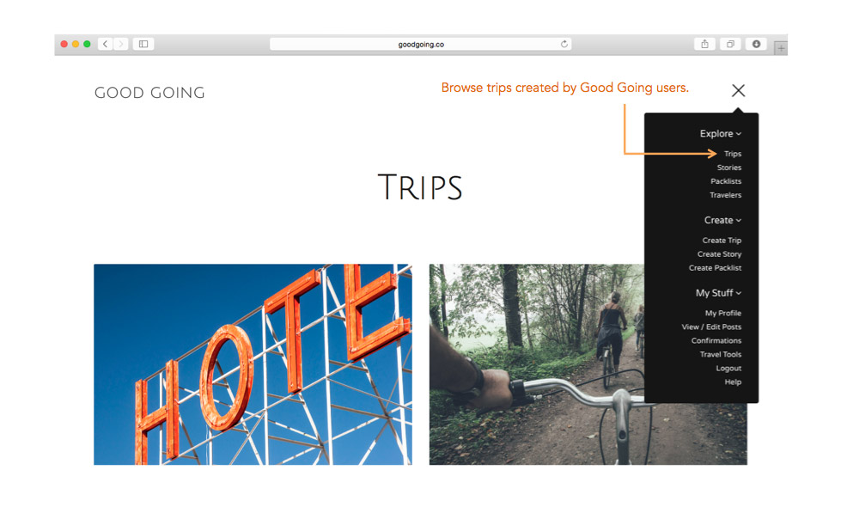Select Trips in the Explore menu
This screenshot has width=841, height=513.
click(x=733, y=154)
